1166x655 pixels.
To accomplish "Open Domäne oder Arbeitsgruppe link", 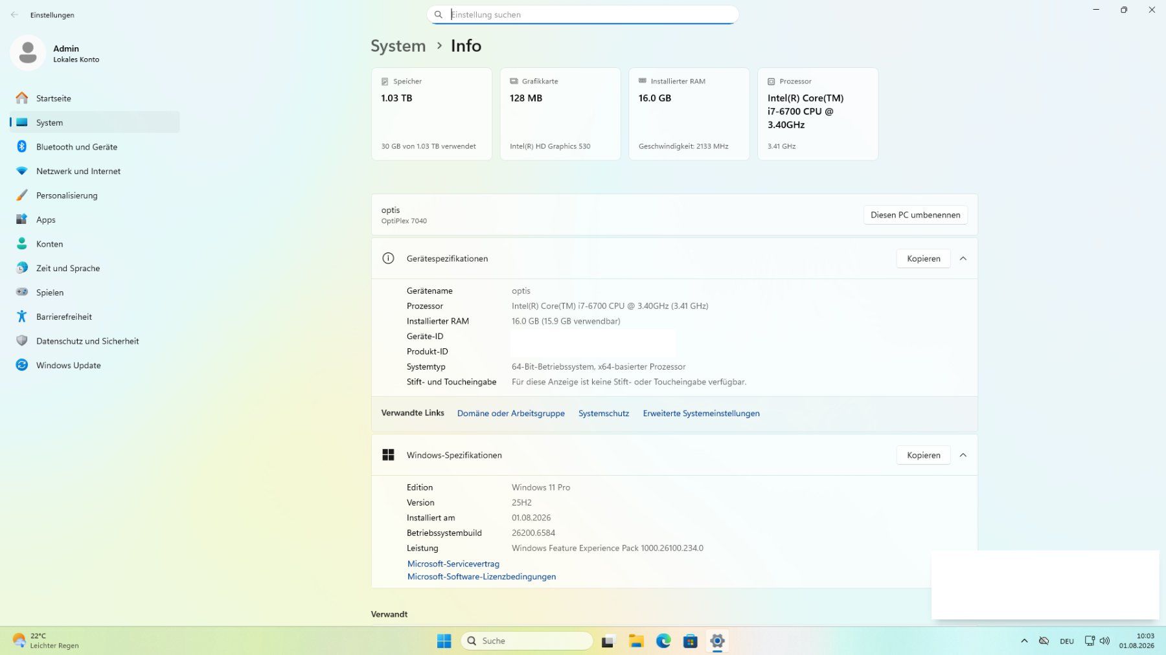I will 510,414.
